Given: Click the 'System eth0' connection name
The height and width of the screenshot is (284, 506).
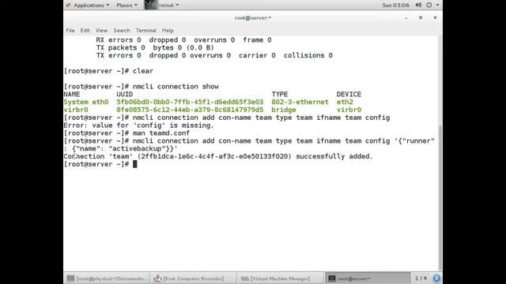Looking at the screenshot, I should (86, 102).
